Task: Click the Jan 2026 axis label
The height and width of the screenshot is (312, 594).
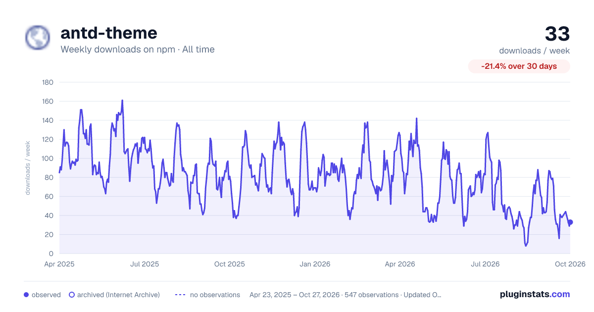Action: 315,264
